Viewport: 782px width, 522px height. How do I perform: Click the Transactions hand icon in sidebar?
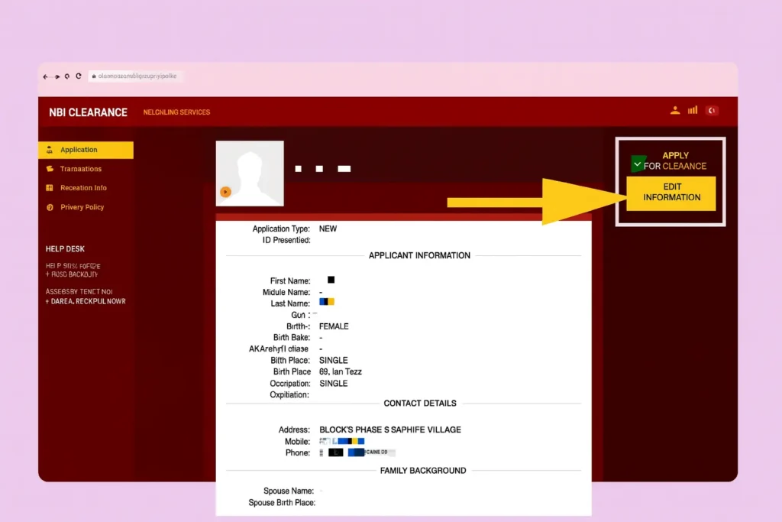(x=51, y=169)
